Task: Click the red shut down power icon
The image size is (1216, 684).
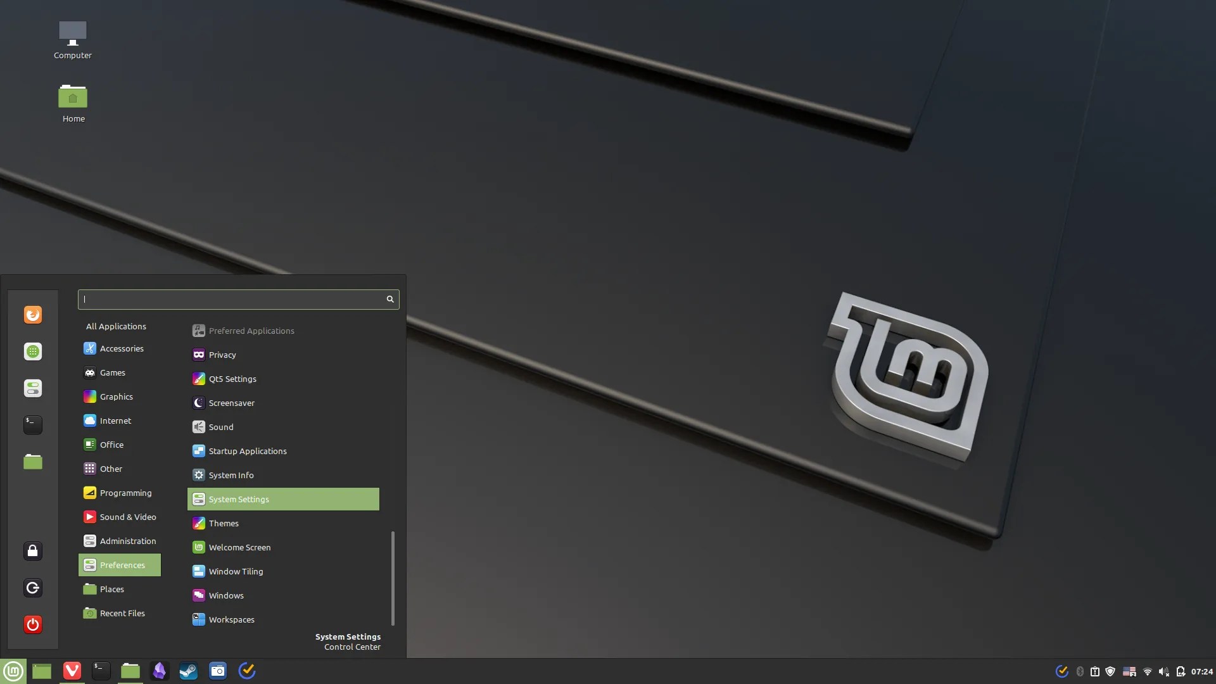Action: pos(33,624)
